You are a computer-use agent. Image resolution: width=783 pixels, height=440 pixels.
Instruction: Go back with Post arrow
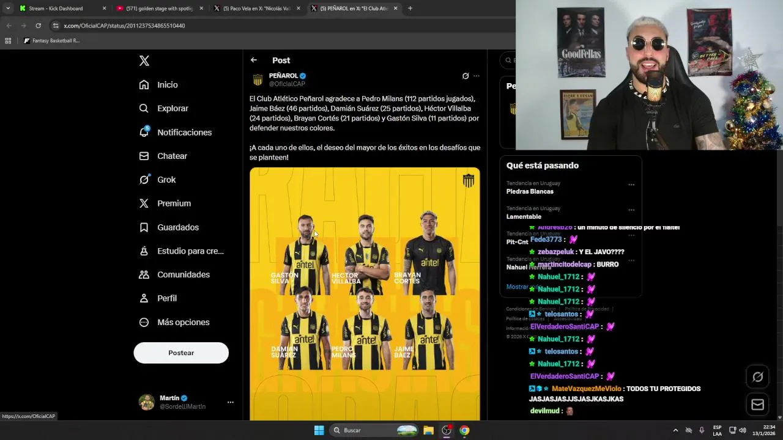pos(254,60)
